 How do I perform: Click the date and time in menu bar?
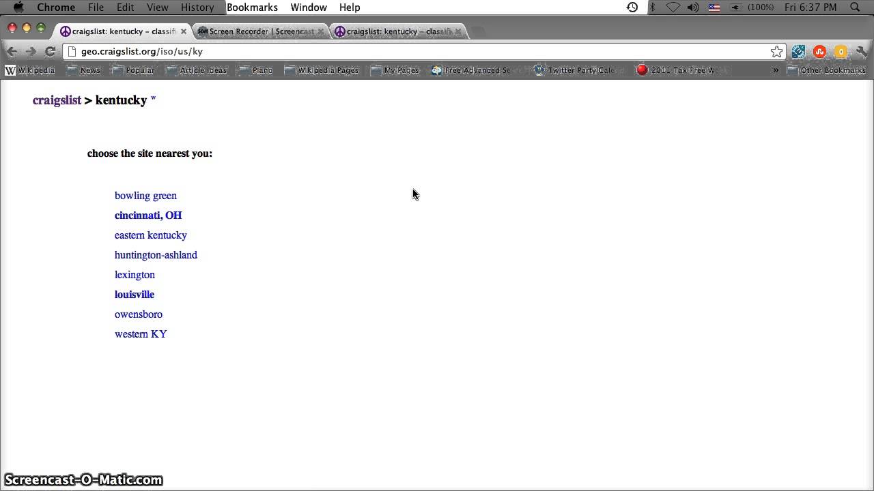(810, 8)
